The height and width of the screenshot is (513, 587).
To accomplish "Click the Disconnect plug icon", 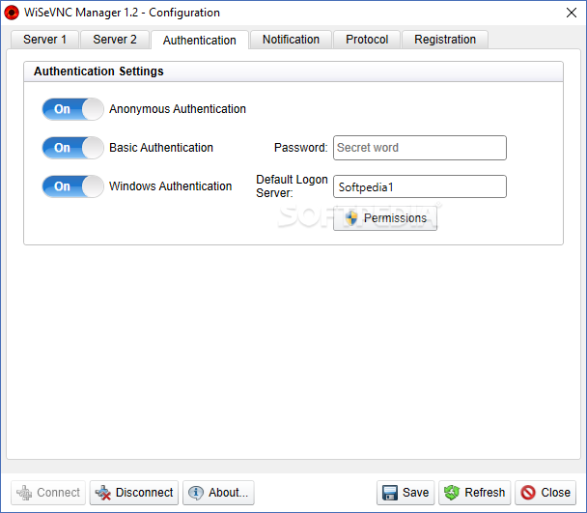I will pyautogui.click(x=103, y=493).
